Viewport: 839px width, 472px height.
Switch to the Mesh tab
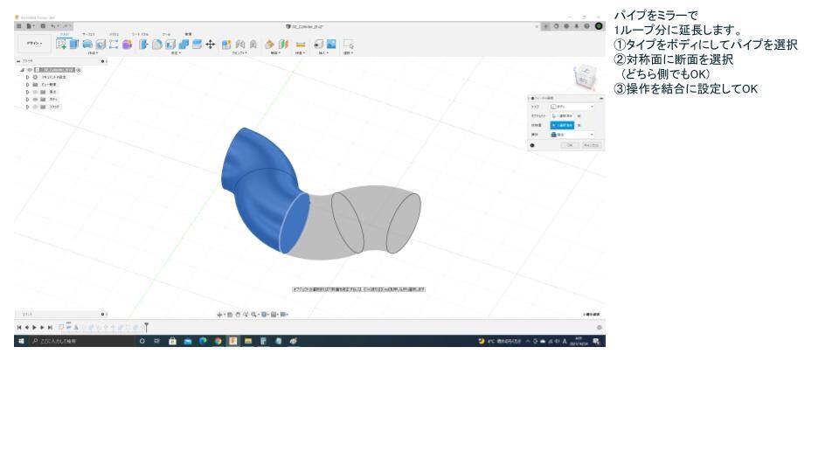point(114,34)
